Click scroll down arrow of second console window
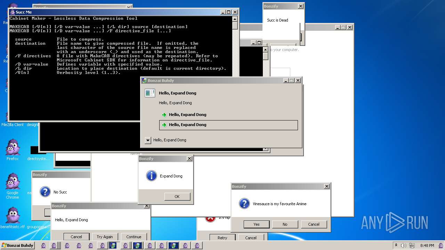445x250 pixels. [266, 149]
